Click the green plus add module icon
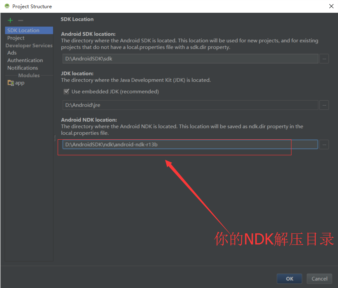 pos(10,21)
